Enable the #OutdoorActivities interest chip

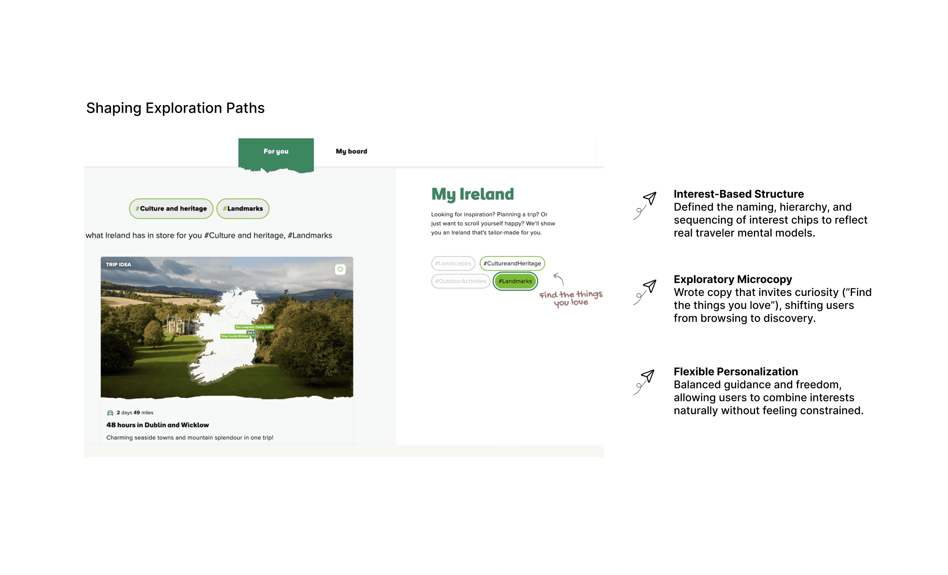point(460,281)
